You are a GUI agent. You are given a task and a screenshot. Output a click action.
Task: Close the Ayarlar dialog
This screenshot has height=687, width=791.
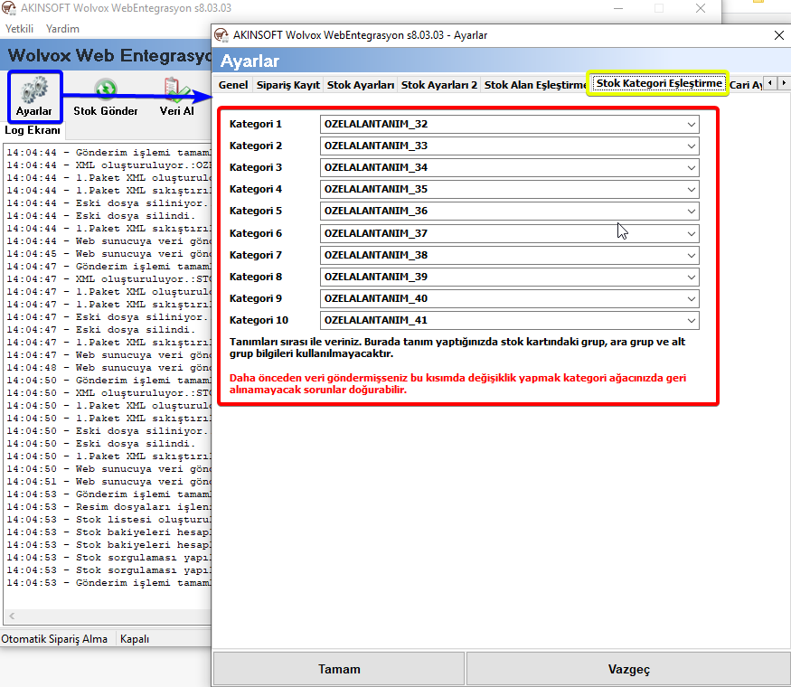point(779,35)
